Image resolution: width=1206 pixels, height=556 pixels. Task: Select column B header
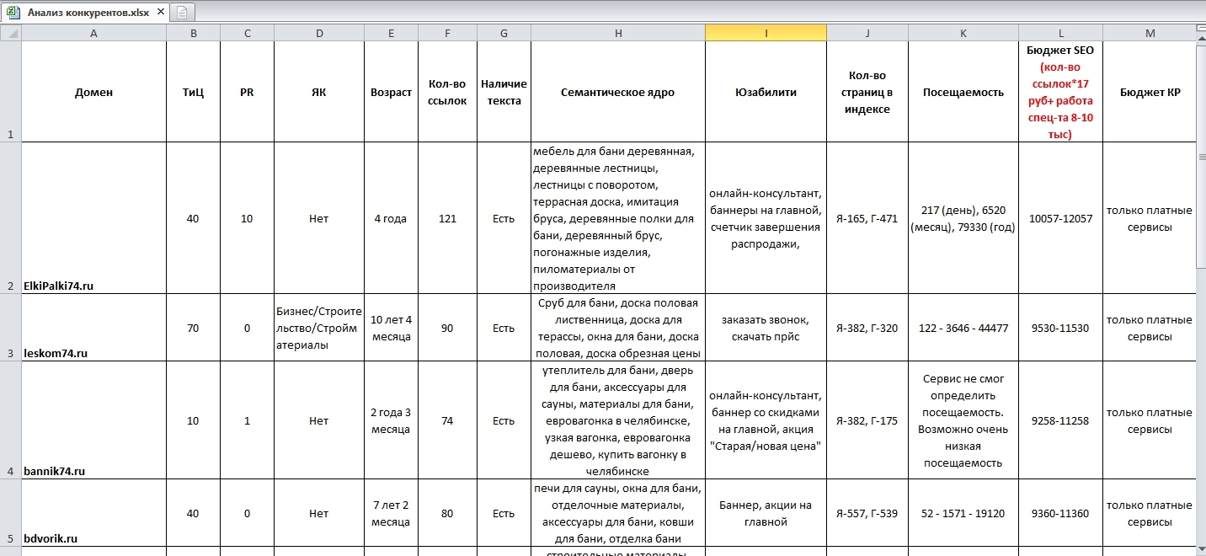point(193,33)
